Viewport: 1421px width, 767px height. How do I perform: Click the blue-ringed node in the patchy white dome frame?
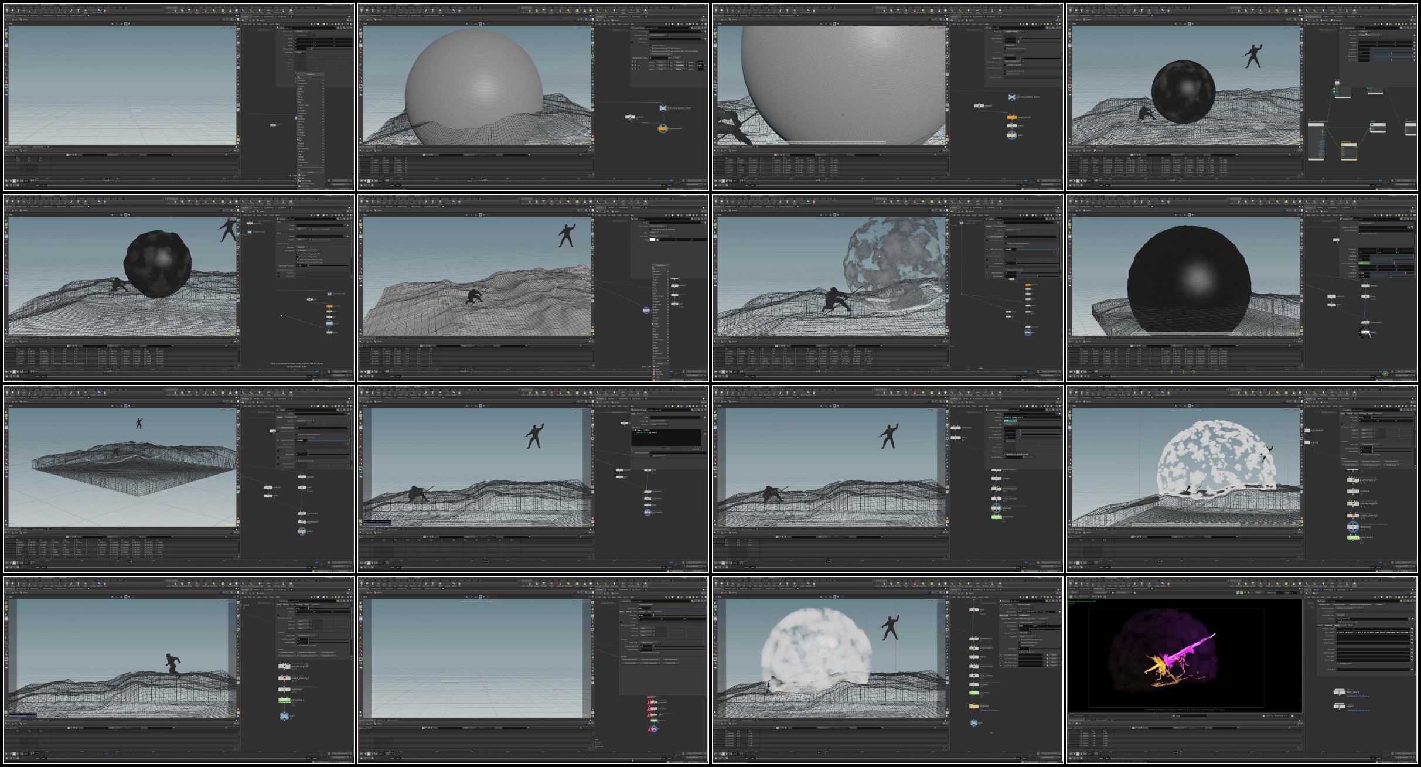(x=1353, y=527)
